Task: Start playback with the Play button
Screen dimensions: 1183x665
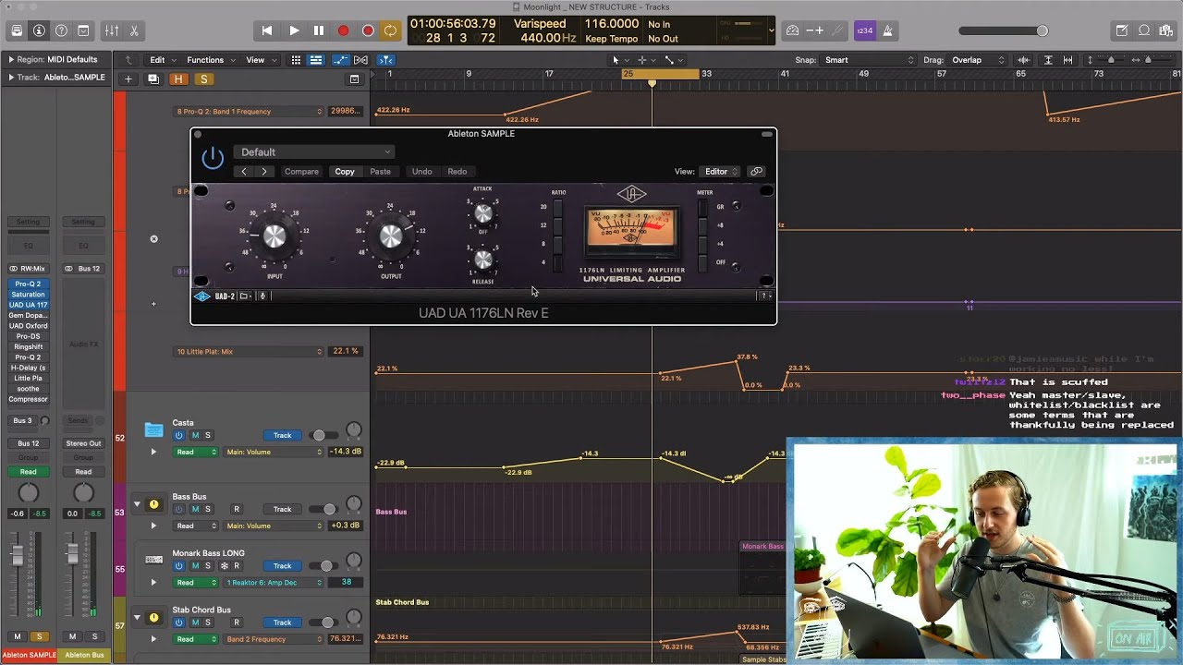Action: pyautogui.click(x=294, y=30)
